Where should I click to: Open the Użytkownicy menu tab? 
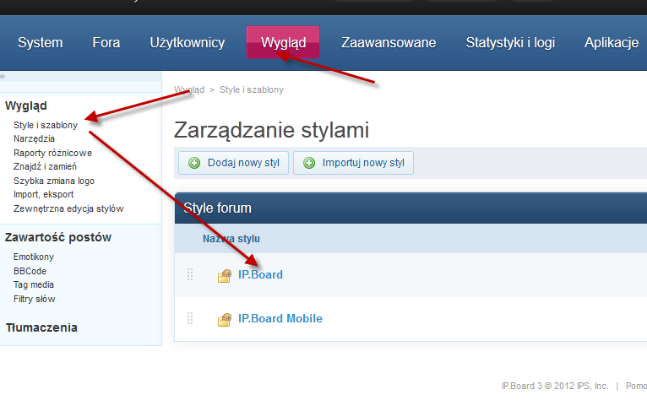point(188,43)
